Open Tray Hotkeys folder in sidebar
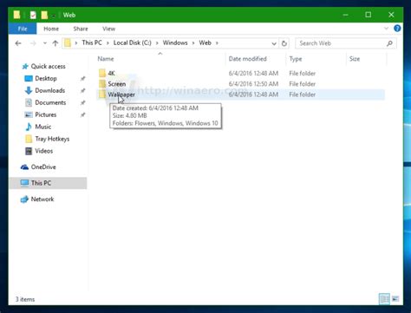411x313 pixels. pos(52,139)
